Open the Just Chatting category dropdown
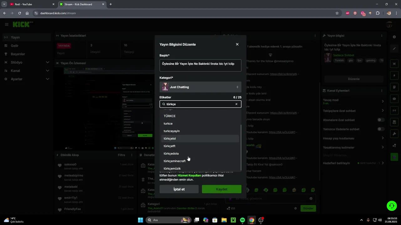Viewport: 401px width, 225px height. (x=200, y=87)
